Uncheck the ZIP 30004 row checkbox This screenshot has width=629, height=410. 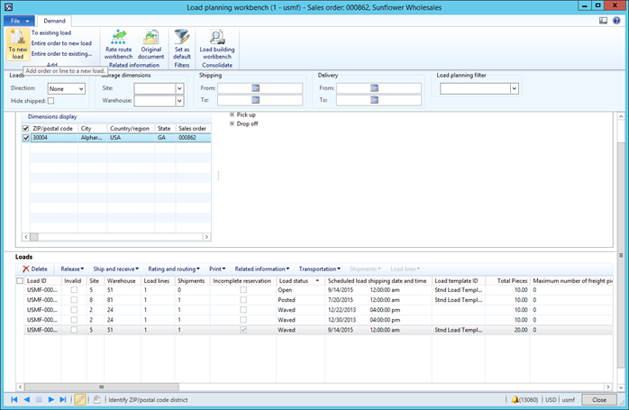[25, 138]
